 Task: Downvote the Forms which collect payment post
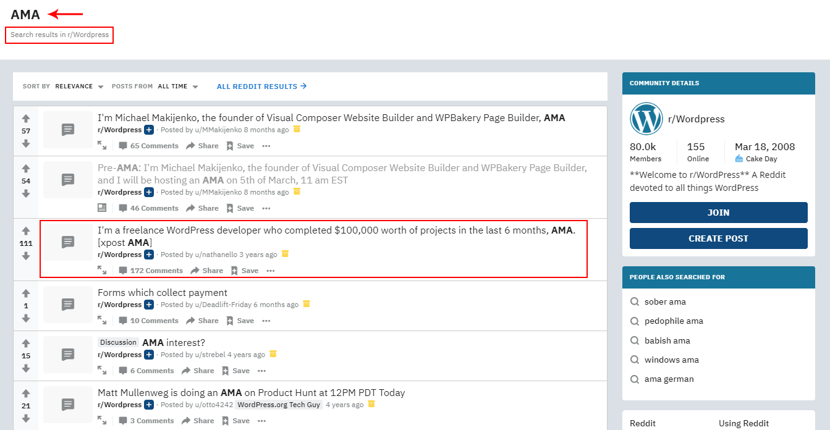[26, 318]
